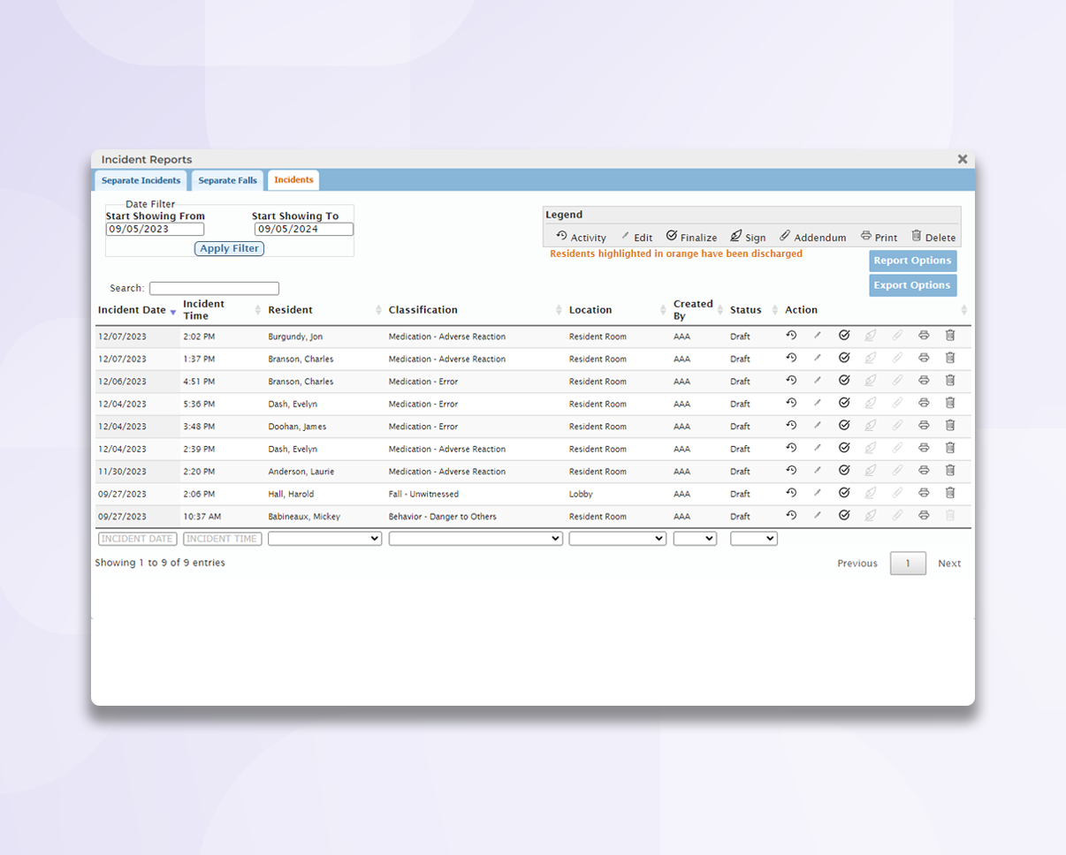
Task: Open the Location filter dropdown
Action: pos(616,538)
